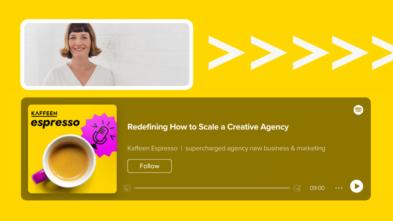Click the portrait photo of the smiling woman
393x221 pixels.
(x=107, y=55)
